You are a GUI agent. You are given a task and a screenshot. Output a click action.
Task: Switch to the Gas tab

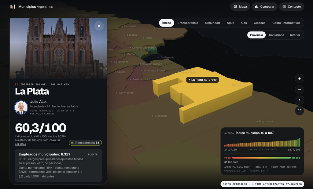244,23
